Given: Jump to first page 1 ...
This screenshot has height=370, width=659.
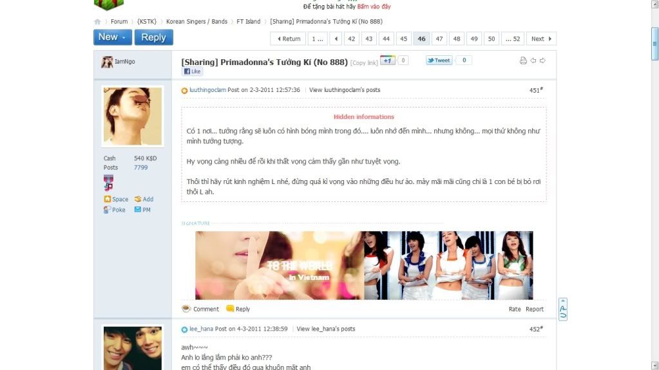Looking at the screenshot, I should [318, 39].
